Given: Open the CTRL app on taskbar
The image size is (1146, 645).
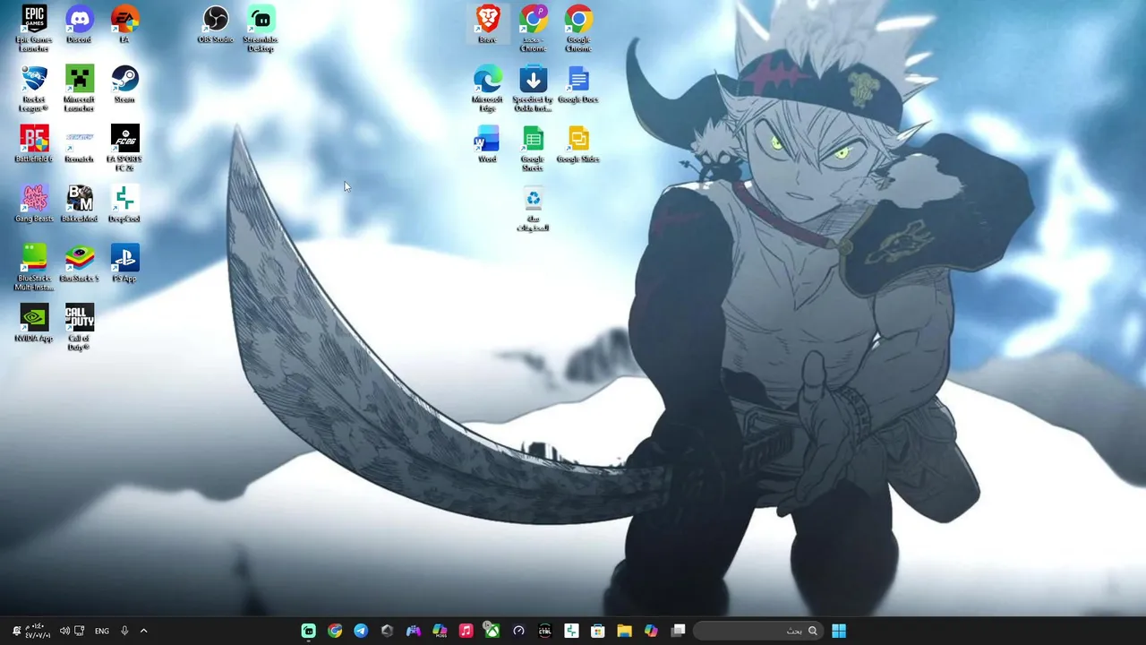Looking at the screenshot, I should pos(545,631).
